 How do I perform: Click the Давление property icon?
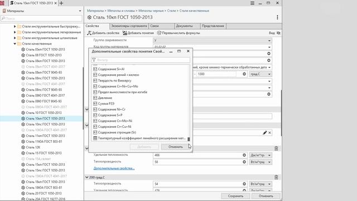95,98
